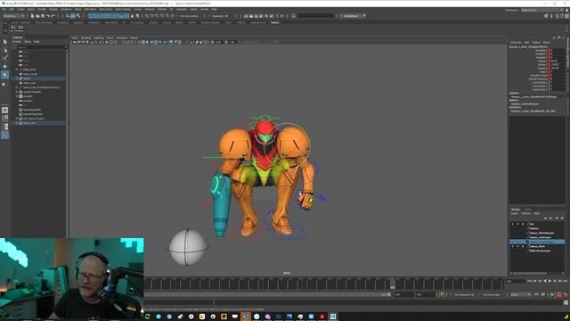The image size is (570, 321).
Task: Open the viewport Lighting menu
Action: [99, 37]
